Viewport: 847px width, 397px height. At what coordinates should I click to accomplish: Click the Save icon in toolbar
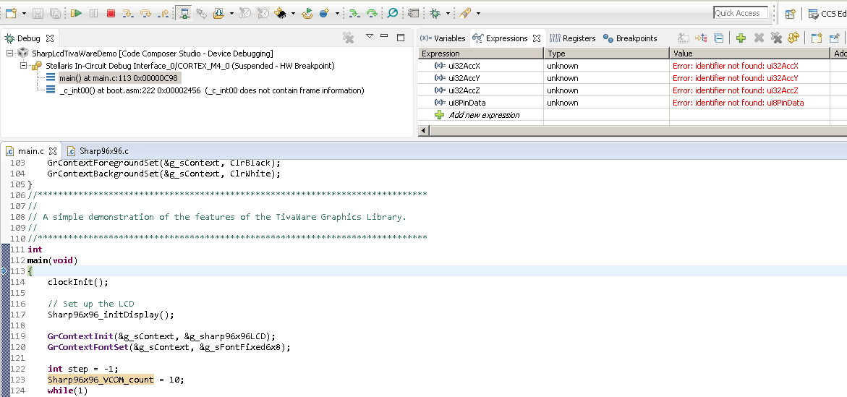click(38, 13)
